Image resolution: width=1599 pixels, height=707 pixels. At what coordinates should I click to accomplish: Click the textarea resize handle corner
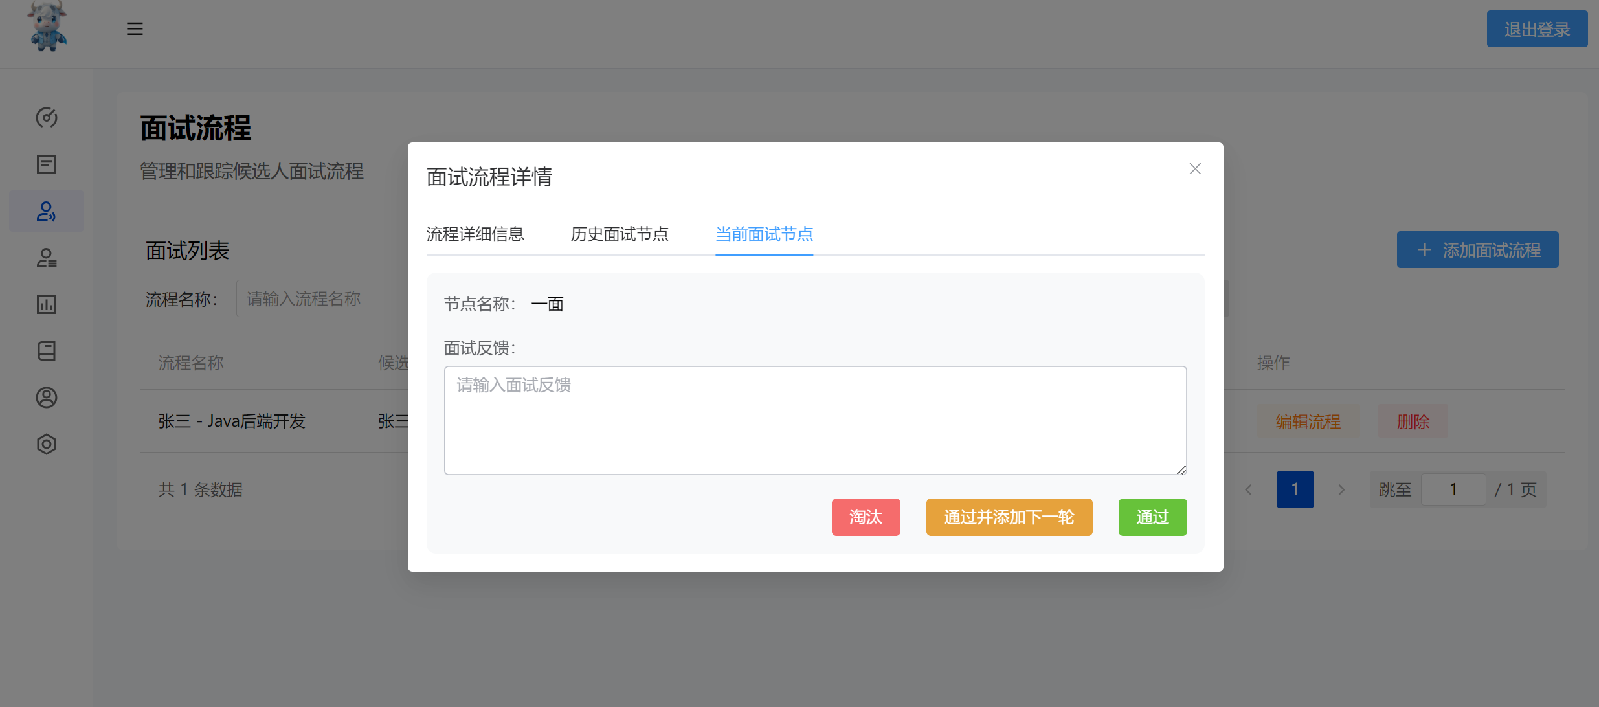pyautogui.click(x=1181, y=470)
